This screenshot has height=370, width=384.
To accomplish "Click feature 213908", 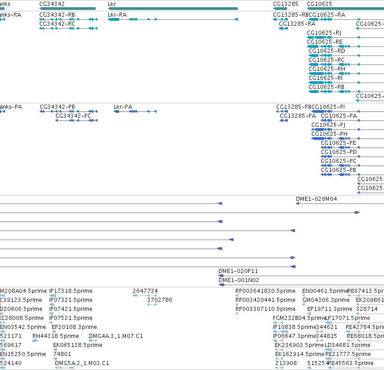I will [286, 363].
